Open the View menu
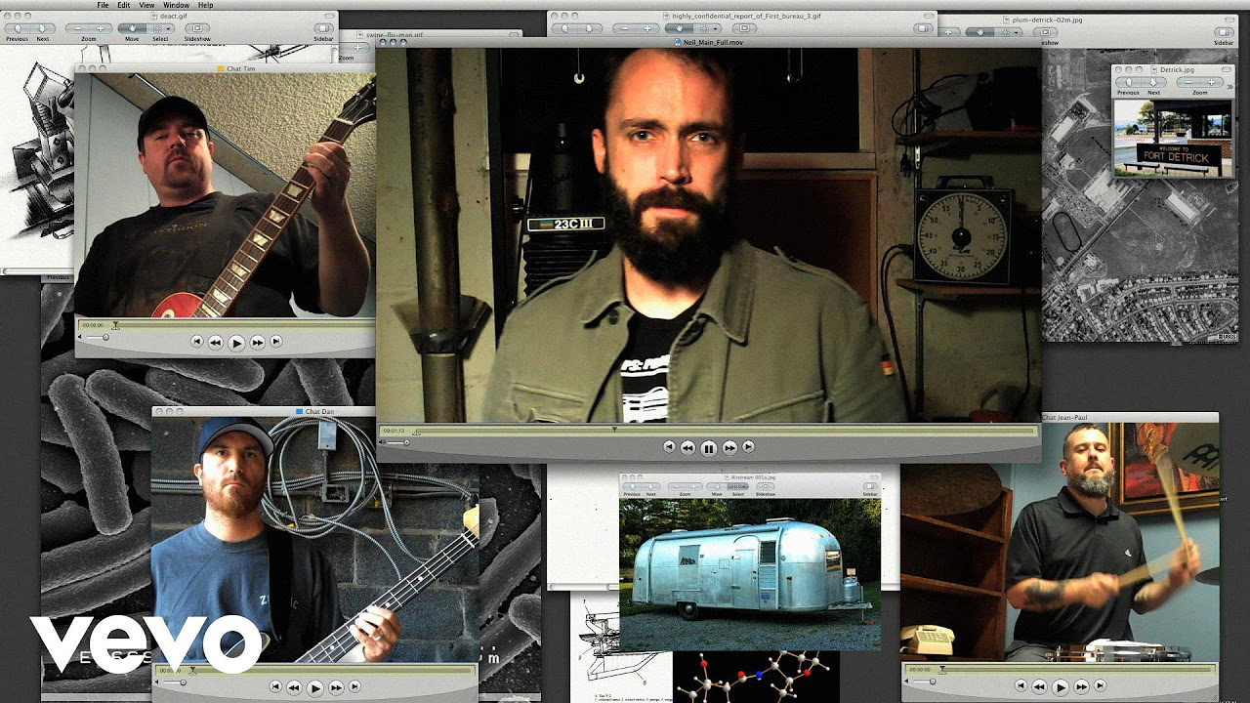The image size is (1250, 703). pos(146,5)
